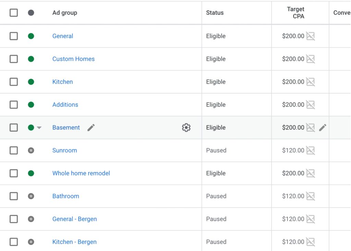
Task: Click the edit pencil beside Basement's Target CPA
Action: point(323,127)
